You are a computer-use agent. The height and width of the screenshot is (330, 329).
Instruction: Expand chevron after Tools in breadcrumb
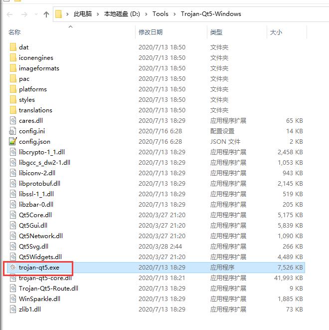174,14
